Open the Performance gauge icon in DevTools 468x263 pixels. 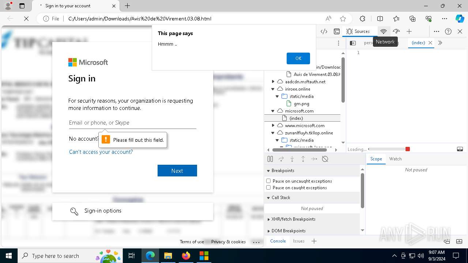(x=396, y=31)
